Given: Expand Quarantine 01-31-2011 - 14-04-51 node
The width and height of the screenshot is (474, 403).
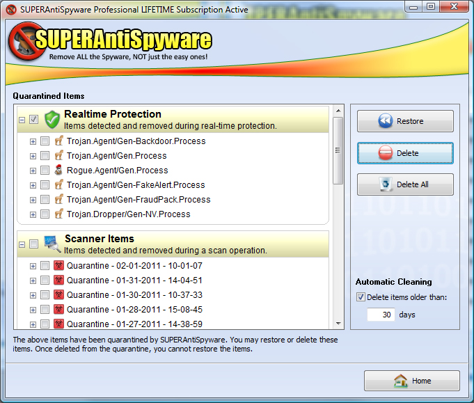Looking at the screenshot, I should point(33,281).
